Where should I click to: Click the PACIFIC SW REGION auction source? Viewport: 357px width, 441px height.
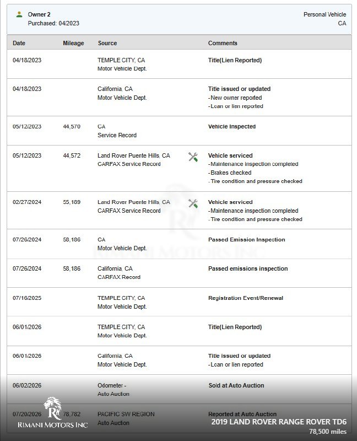126,414
